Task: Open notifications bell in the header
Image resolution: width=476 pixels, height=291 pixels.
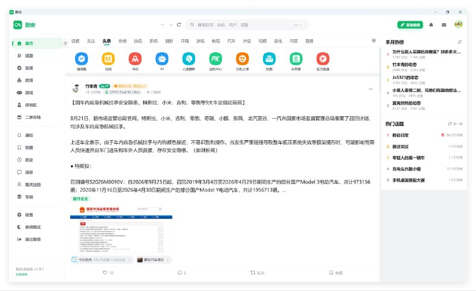Action: [x=431, y=25]
